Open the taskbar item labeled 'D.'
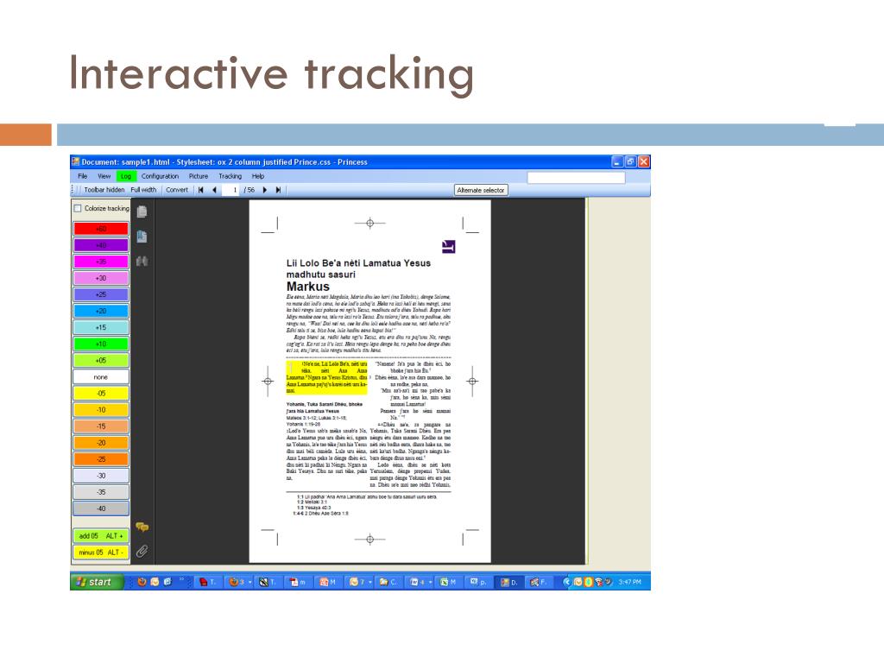Screen dimensions: 884x663 pyautogui.click(x=508, y=582)
